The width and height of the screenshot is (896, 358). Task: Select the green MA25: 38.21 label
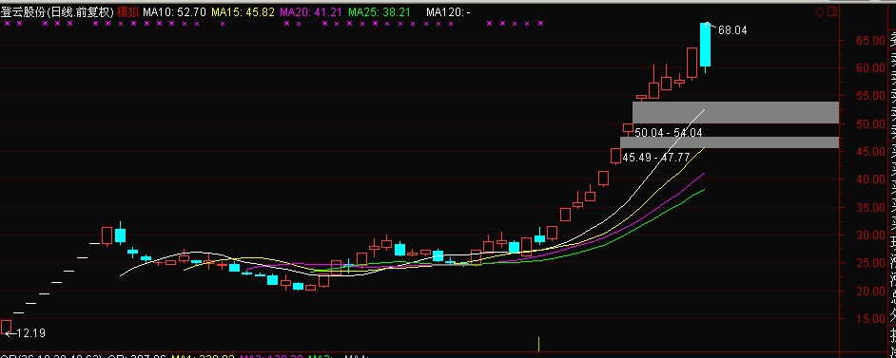pyautogui.click(x=380, y=11)
